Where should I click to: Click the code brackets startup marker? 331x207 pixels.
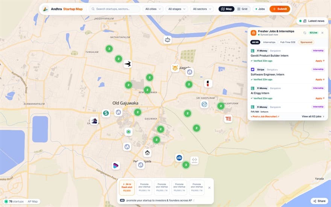click(x=194, y=160)
